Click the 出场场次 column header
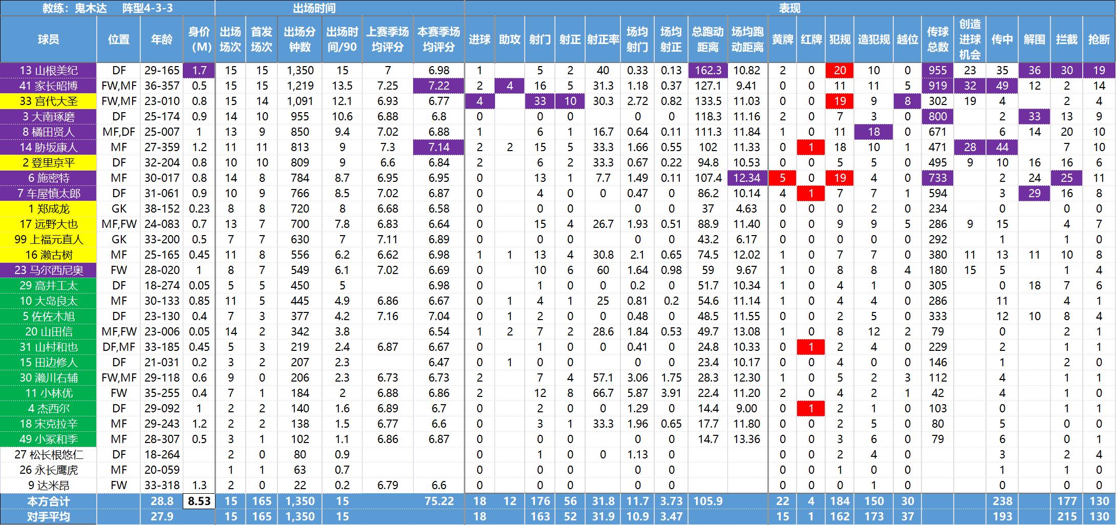The image size is (1116, 525). 231,39
